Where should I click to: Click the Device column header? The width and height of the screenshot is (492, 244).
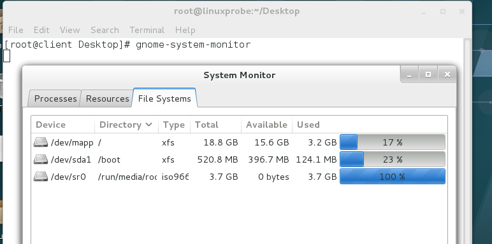click(63, 125)
